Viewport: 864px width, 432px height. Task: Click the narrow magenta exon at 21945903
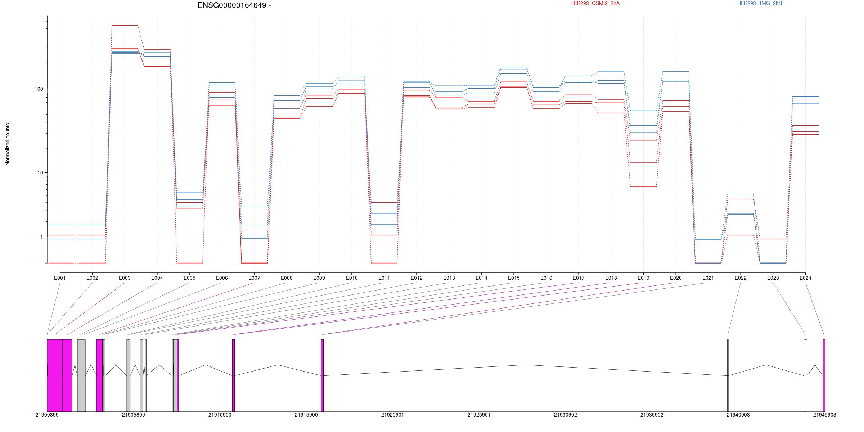[824, 375]
